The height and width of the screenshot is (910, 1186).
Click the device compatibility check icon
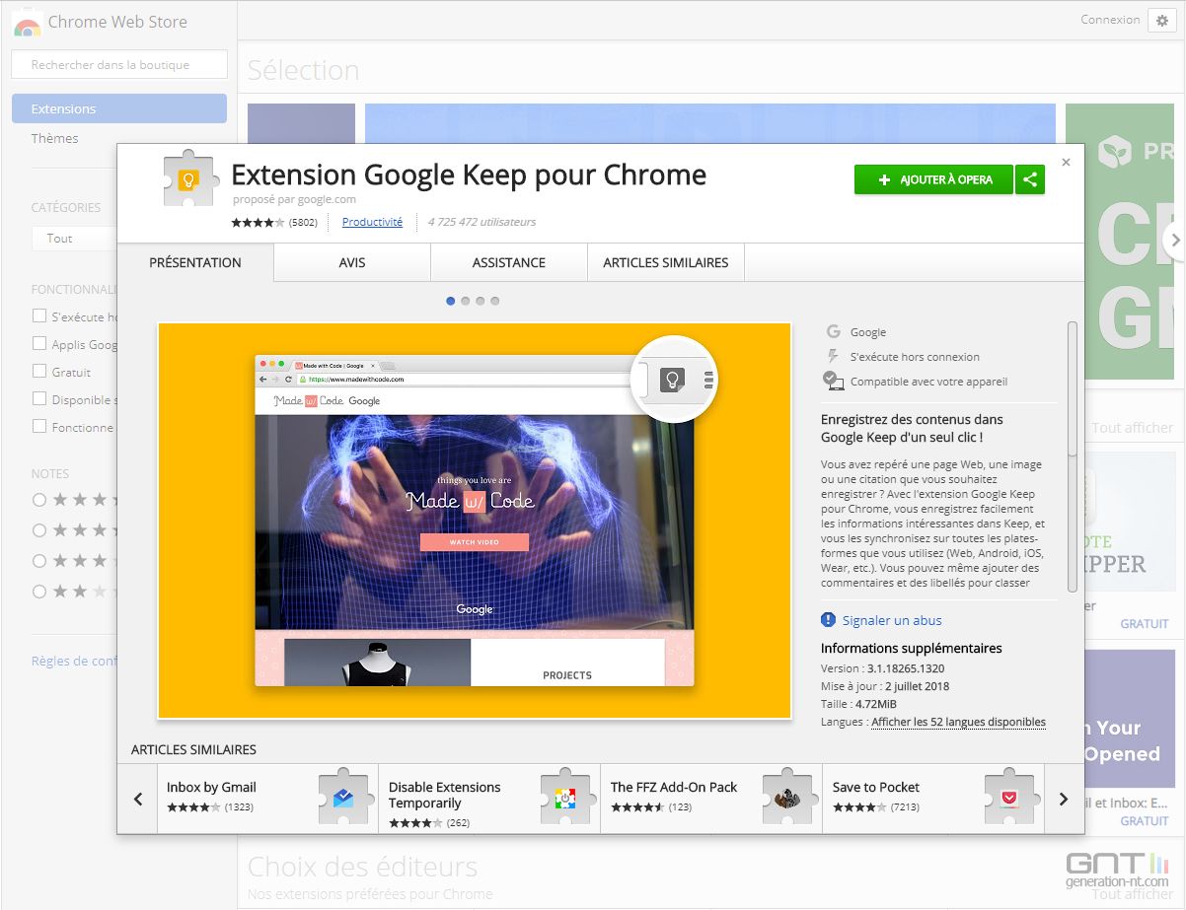[x=834, y=381]
